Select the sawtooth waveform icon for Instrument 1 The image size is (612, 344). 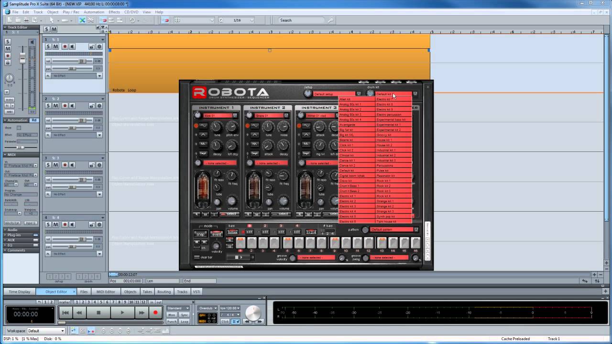tap(203, 144)
